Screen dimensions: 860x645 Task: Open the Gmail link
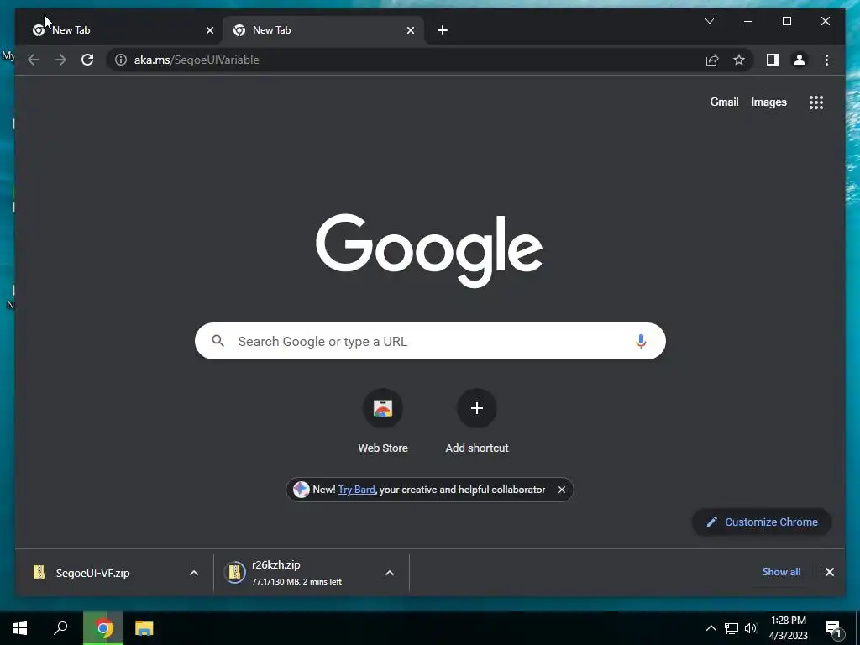(x=724, y=102)
